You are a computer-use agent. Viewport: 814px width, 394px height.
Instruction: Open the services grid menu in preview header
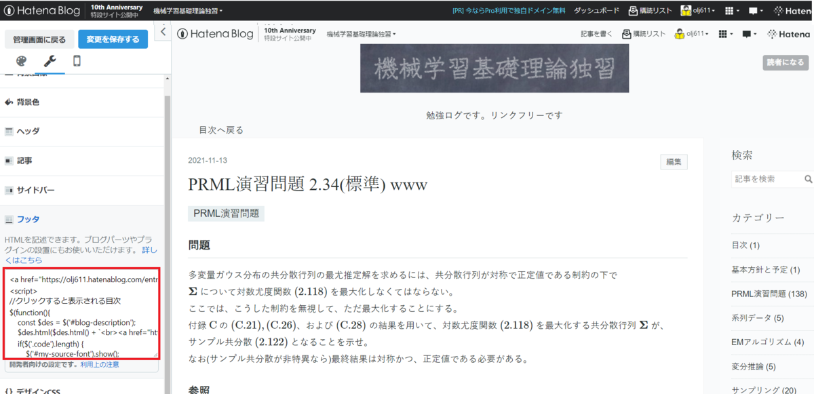[726, 34]
